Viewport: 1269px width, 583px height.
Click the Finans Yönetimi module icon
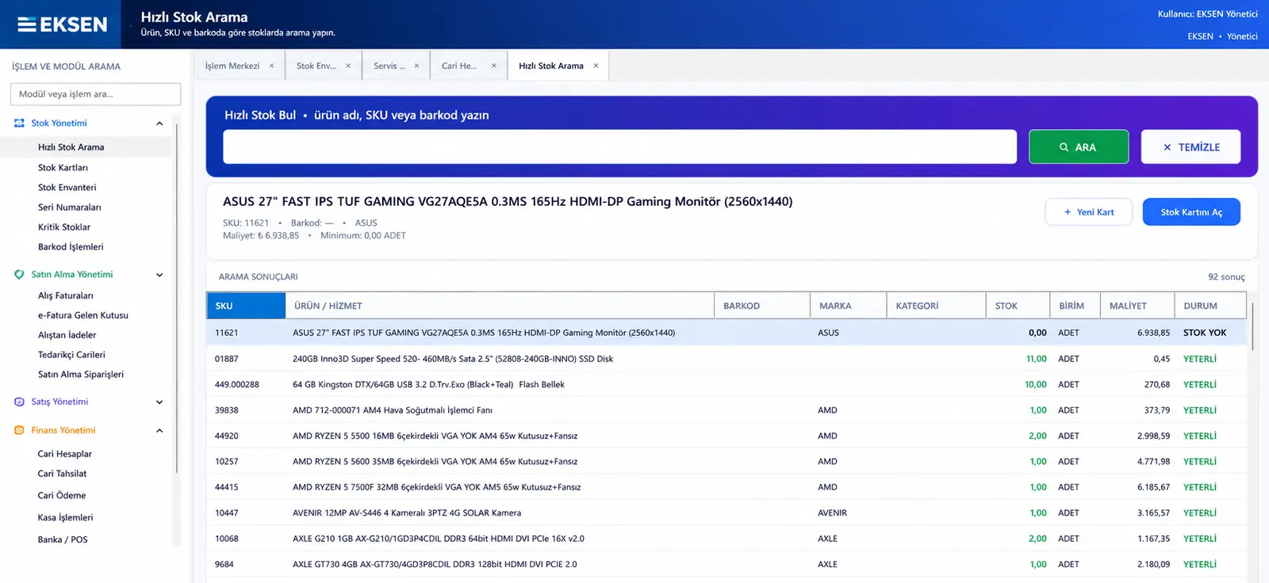19,431
